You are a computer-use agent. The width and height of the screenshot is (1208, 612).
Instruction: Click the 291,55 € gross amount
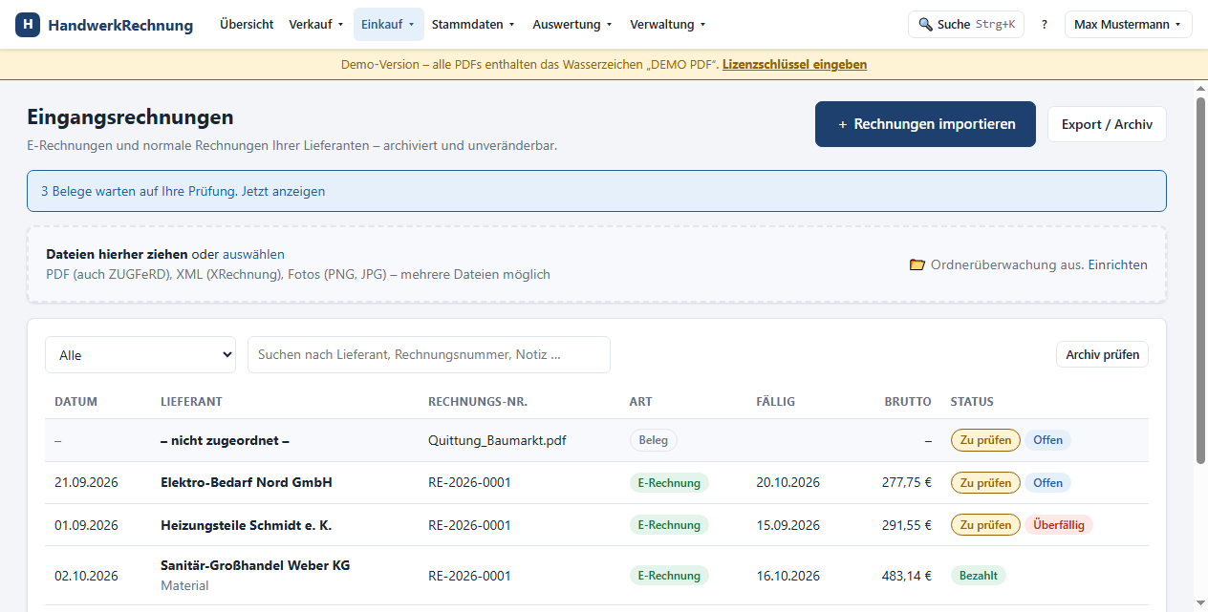[x=906, y=525]
